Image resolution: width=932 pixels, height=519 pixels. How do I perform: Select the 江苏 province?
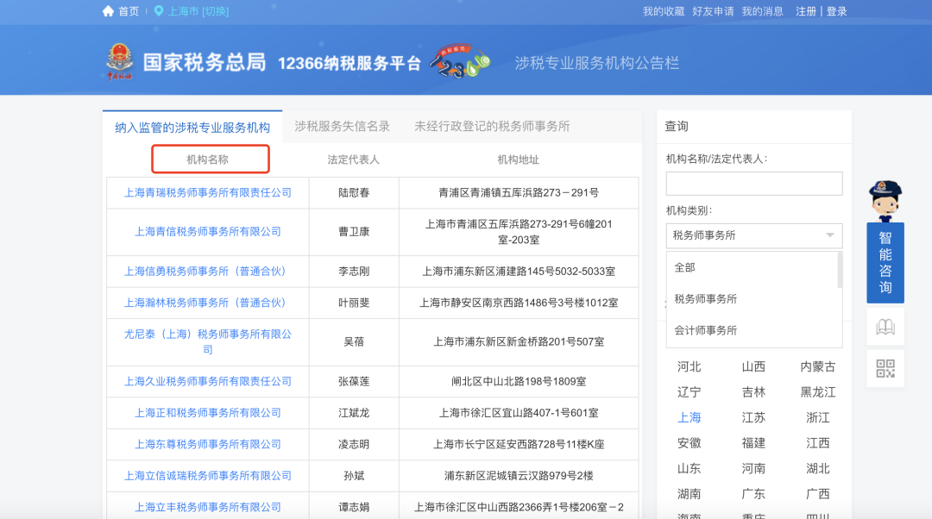click(x=753, y=417)
